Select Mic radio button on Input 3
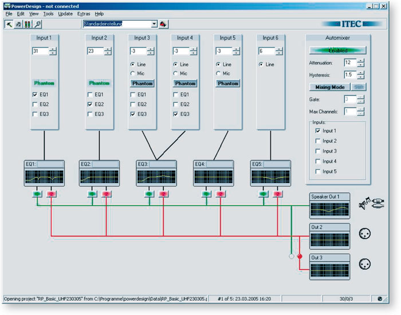The width and height of the screenshot is (401, 315). (133, 74)
